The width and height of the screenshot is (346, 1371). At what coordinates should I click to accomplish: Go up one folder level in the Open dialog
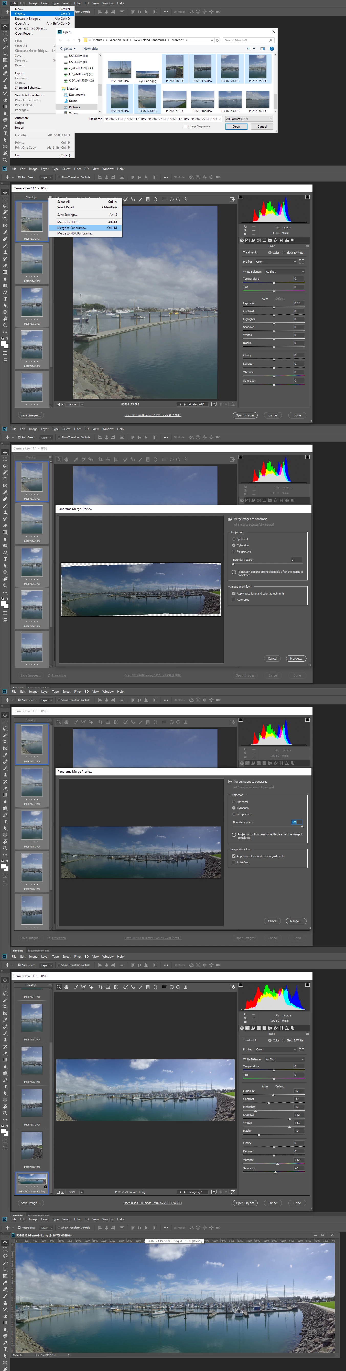[x=79, y=40]
